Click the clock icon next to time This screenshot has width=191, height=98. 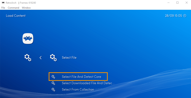point(185,16)
